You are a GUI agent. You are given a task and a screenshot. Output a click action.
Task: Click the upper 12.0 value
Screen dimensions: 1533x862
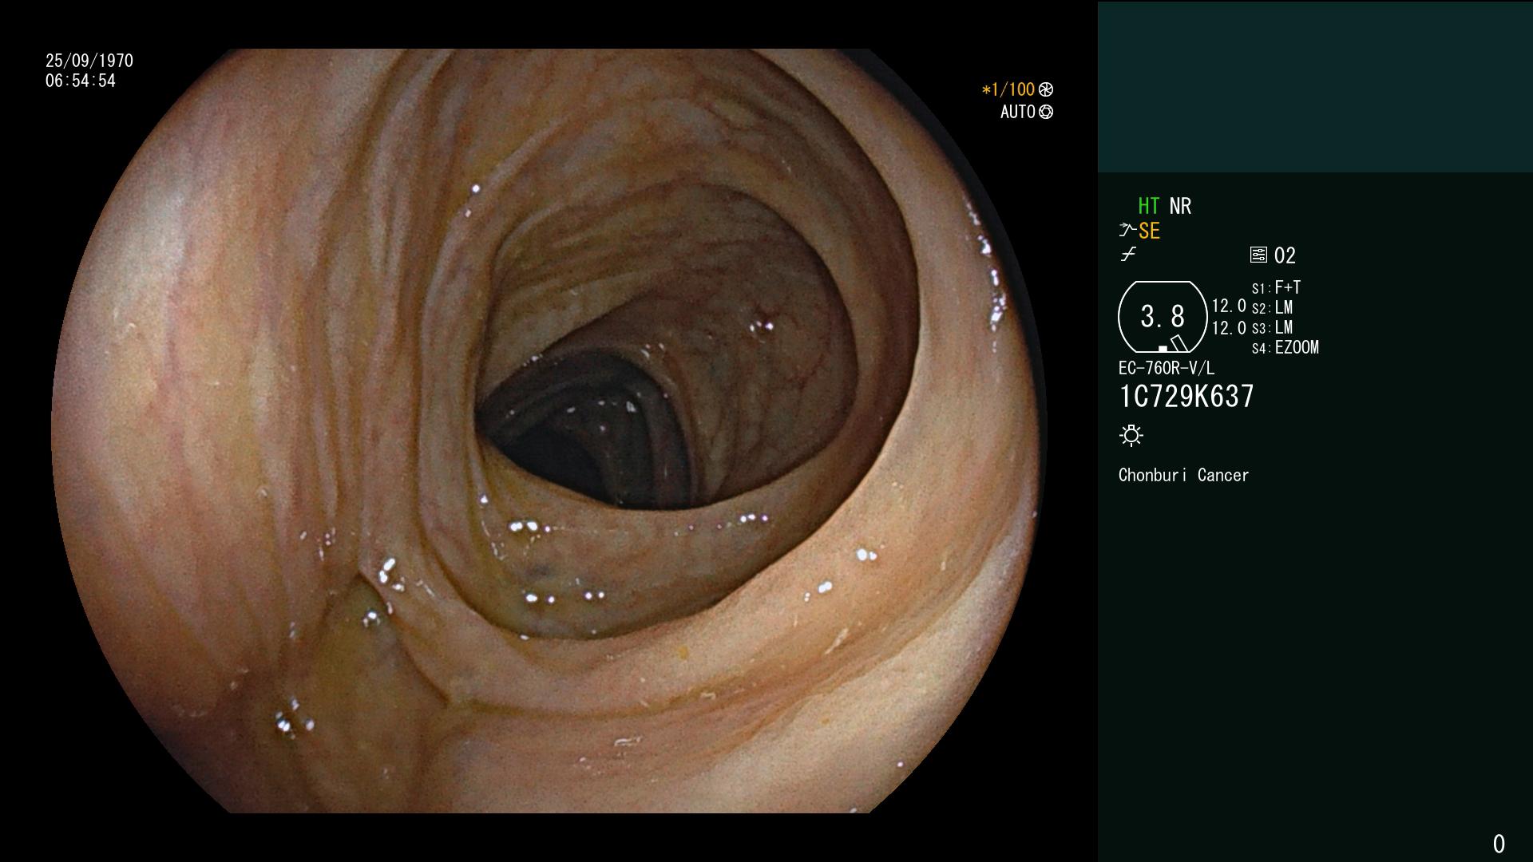click(1229, 306)
